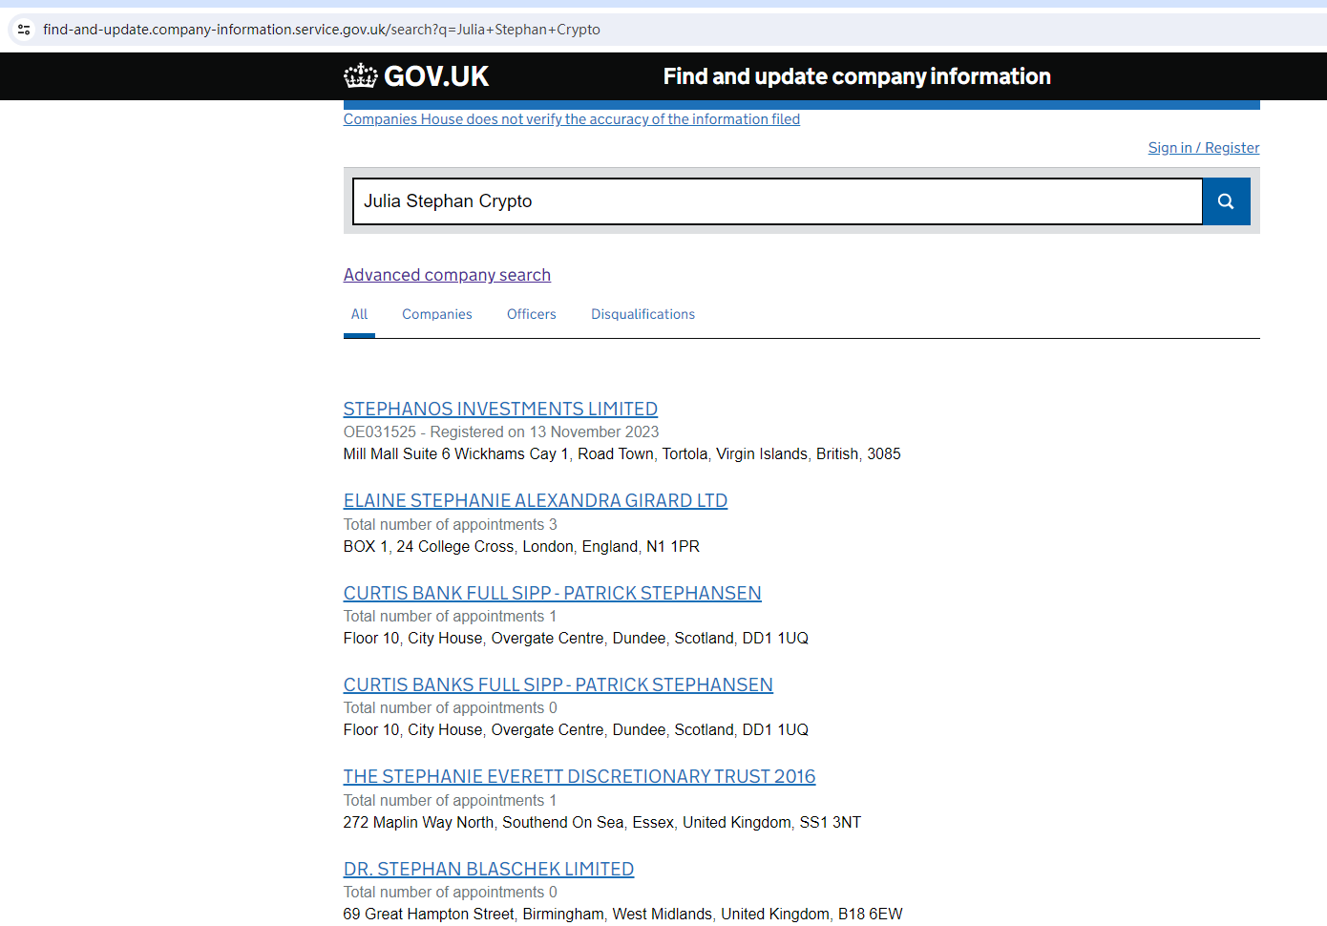This screenshot has height=926, width=1327.
Task: Open the site information icon in address bar
Action: pyautogui.click(x=25, y=30)
